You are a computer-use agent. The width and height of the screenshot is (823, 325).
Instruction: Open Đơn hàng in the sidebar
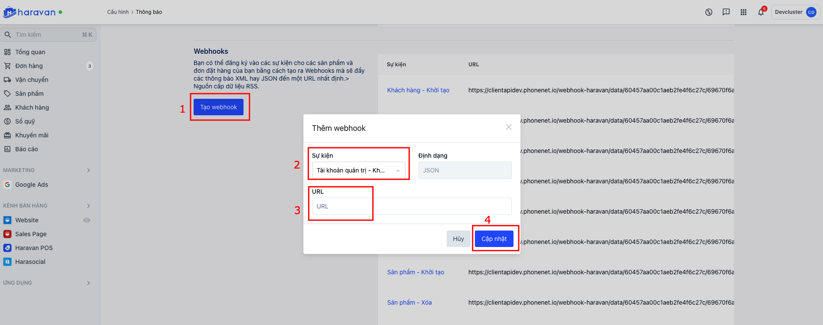29,66
